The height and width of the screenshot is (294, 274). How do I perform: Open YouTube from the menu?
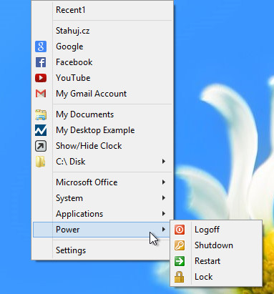click(x=102, y=78)
